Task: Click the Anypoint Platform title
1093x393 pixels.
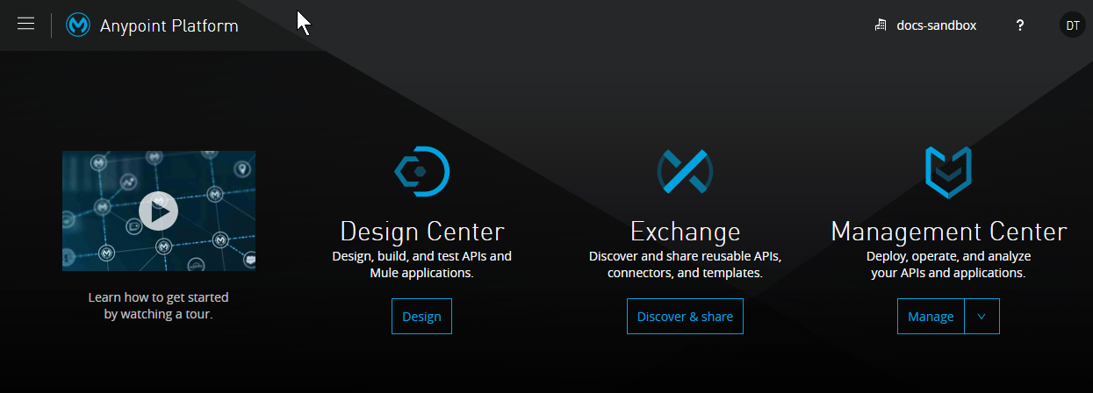Action: (x=169, y=25)
